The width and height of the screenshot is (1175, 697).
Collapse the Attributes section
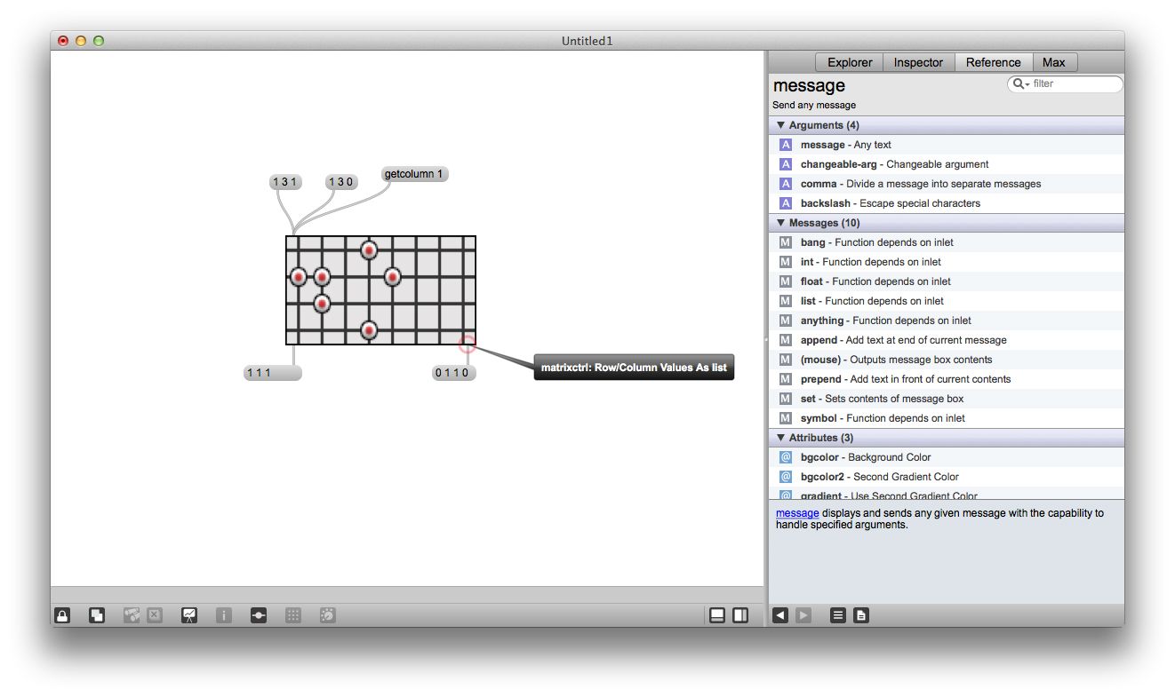[x=780, y=438]
